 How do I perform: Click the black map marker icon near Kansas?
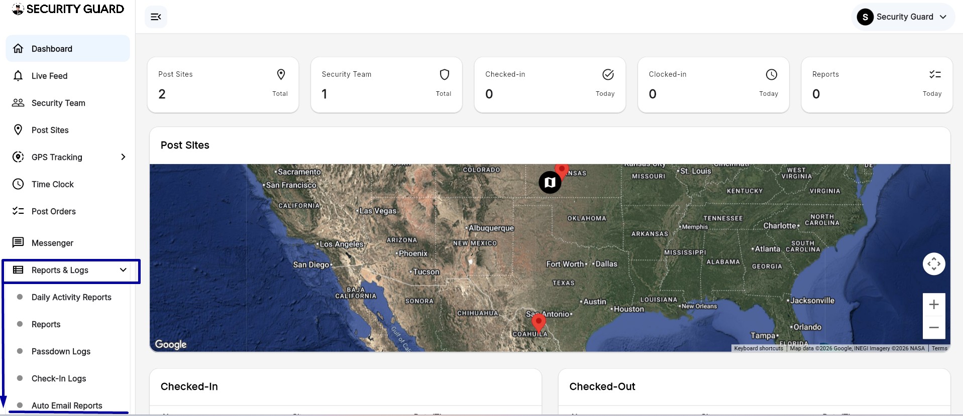click(x=550, y=182)
